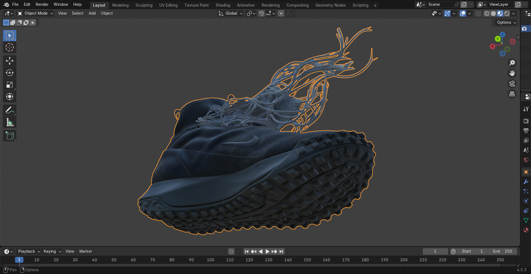Switch to material preview shading

500,14
